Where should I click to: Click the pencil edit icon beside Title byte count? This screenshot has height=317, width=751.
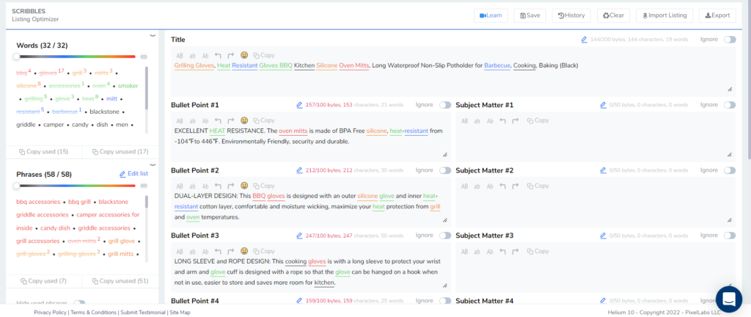pyautogui.click(x=584, y=40)
